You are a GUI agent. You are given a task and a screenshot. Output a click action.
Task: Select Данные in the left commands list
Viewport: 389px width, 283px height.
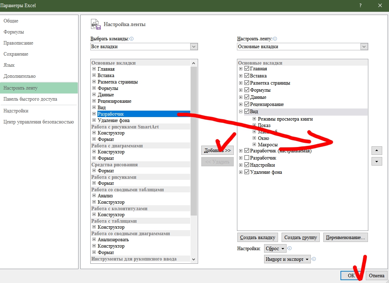106,95
